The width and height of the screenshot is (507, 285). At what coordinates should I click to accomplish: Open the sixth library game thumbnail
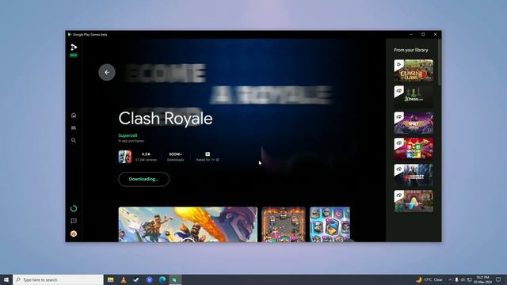pos(414,201)
